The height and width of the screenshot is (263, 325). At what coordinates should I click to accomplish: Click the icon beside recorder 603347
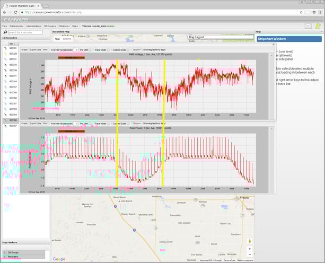click(x=6, y=87)
